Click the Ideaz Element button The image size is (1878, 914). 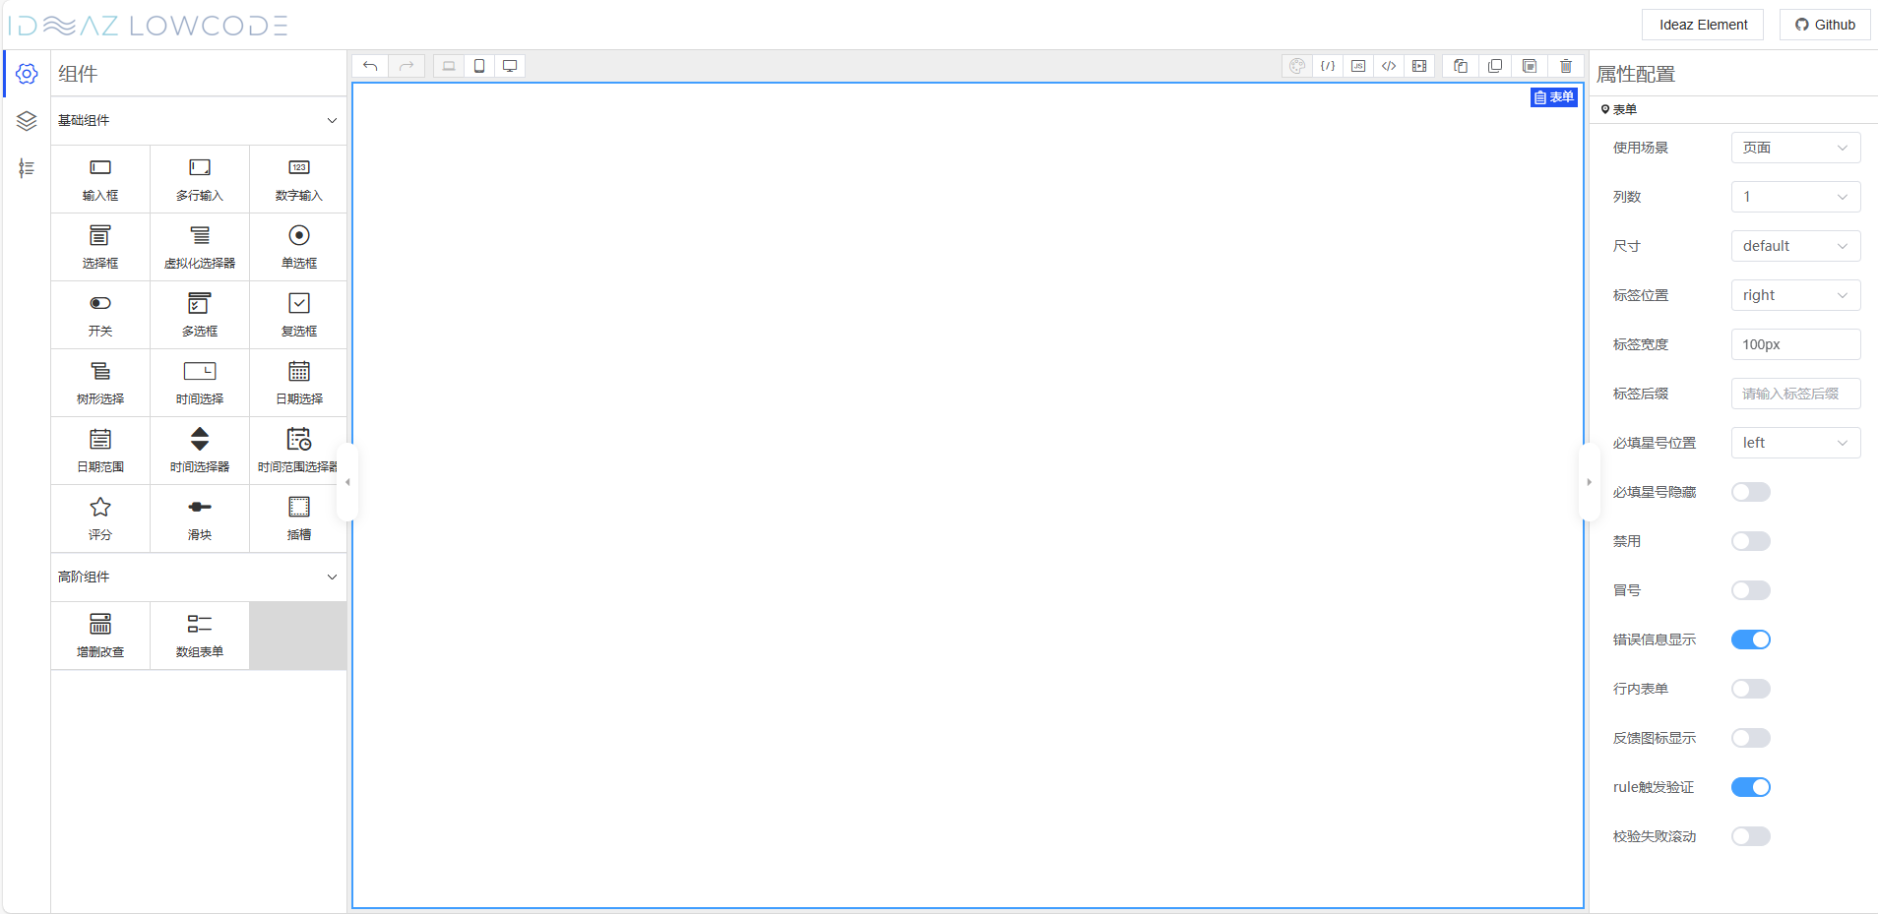point(1703,25)
